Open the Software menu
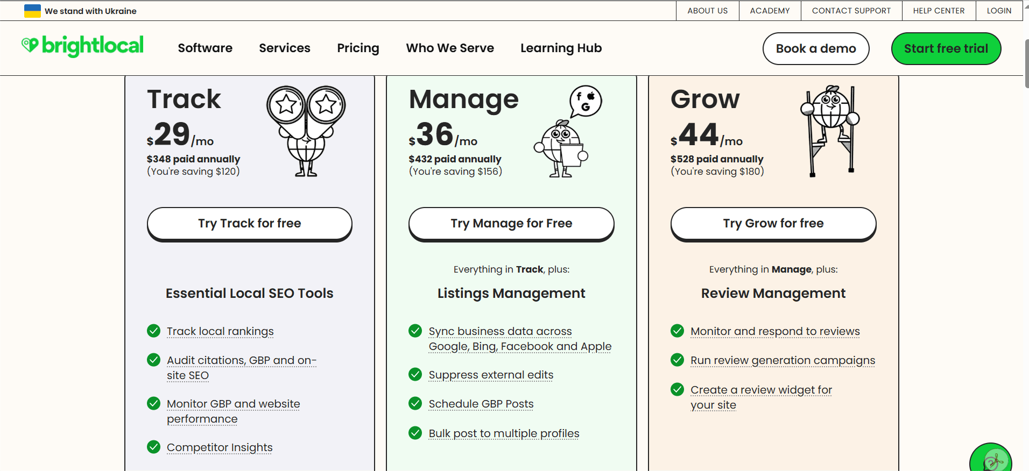The height and width of the screenshot is (471, 1029). click(205, 48)
